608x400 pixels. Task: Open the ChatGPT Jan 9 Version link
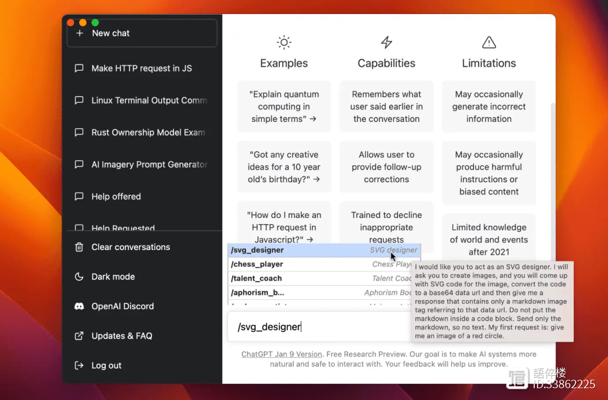[281, 354]
